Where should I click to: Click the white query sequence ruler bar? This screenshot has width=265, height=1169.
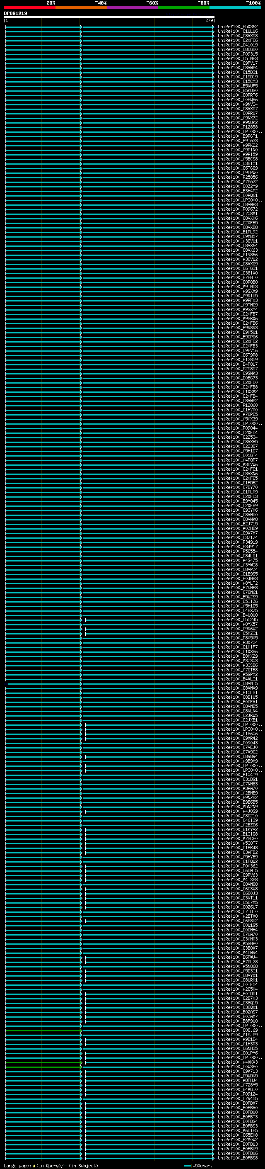pyautogui.click(x=109, y=17)
